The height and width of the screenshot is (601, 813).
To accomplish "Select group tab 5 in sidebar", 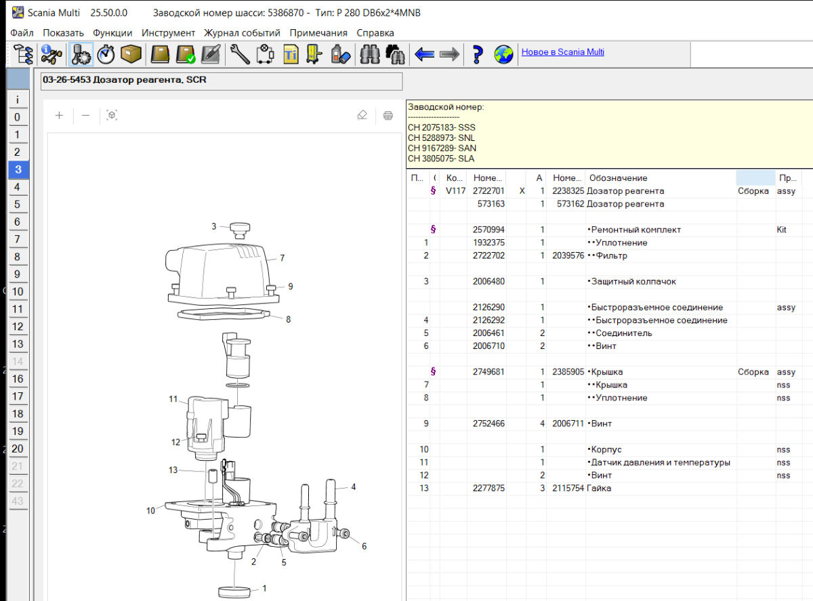I will pos(18,204).
